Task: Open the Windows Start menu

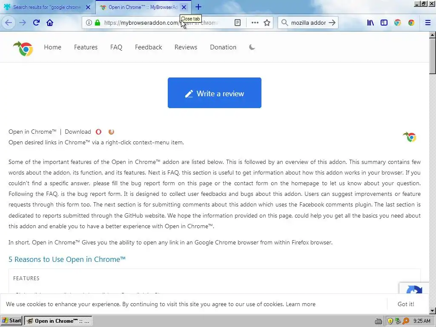Action: pyautogui.click(x=11, y=321)
